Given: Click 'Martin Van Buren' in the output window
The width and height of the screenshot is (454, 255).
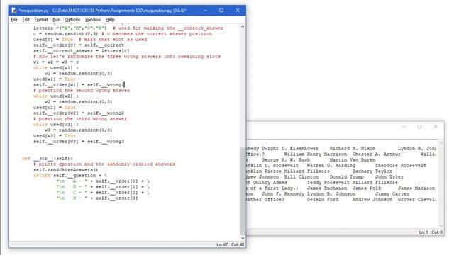Looking at the screenshot, I should click(x=352, y=160).
